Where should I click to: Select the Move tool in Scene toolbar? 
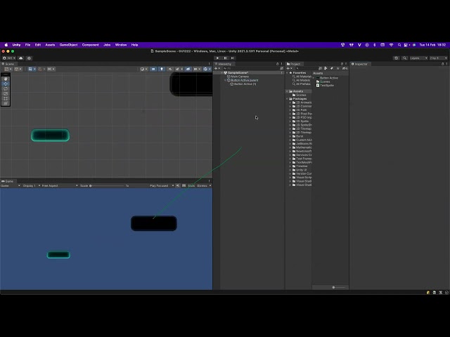click(x=6, y=84)
